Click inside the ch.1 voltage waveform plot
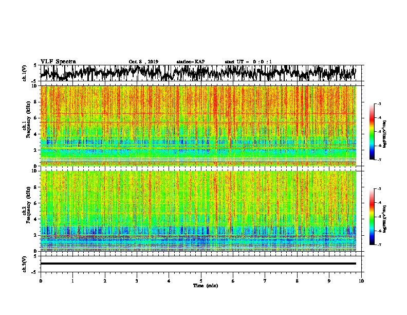Image resolution: width=407 pixels, height=315 pixels. tap(200, 73)
